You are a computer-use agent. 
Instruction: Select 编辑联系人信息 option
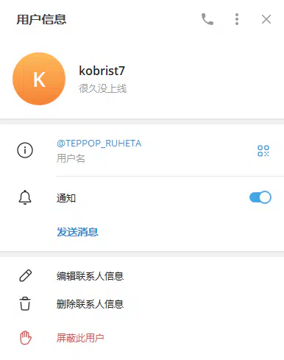(90, 276)
